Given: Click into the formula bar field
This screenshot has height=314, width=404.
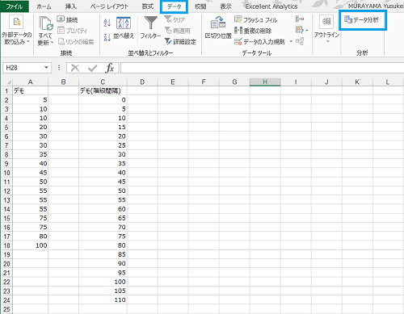Looking at the screenshot, I should [x=262, y=68].
